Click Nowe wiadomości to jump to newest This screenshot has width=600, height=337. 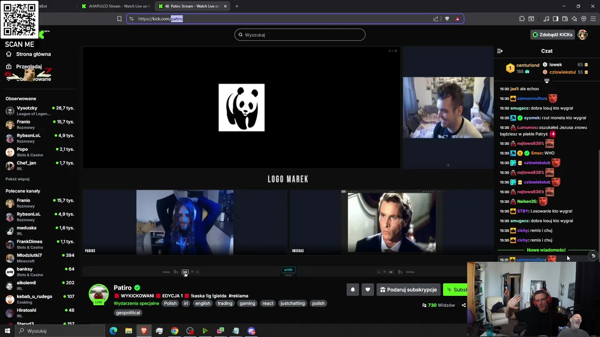(546, 250)
